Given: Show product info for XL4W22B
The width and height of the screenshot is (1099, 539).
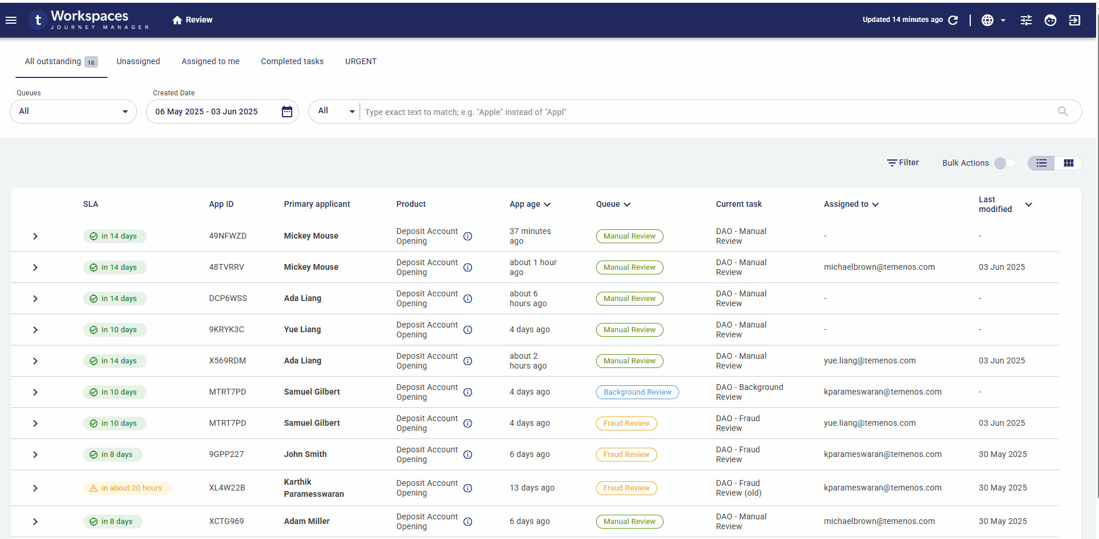Looking at the screenshot, I should coord(468,488).
